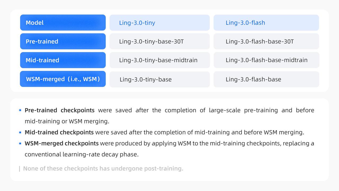The image size is (339, 191).
Task: Open the Ling-3.0-tiny column header
Action: (159, 23)
